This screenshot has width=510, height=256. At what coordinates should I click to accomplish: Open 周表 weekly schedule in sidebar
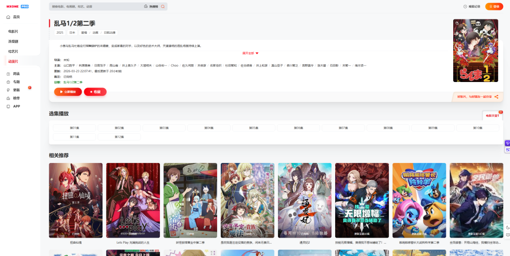click(13, 74)
